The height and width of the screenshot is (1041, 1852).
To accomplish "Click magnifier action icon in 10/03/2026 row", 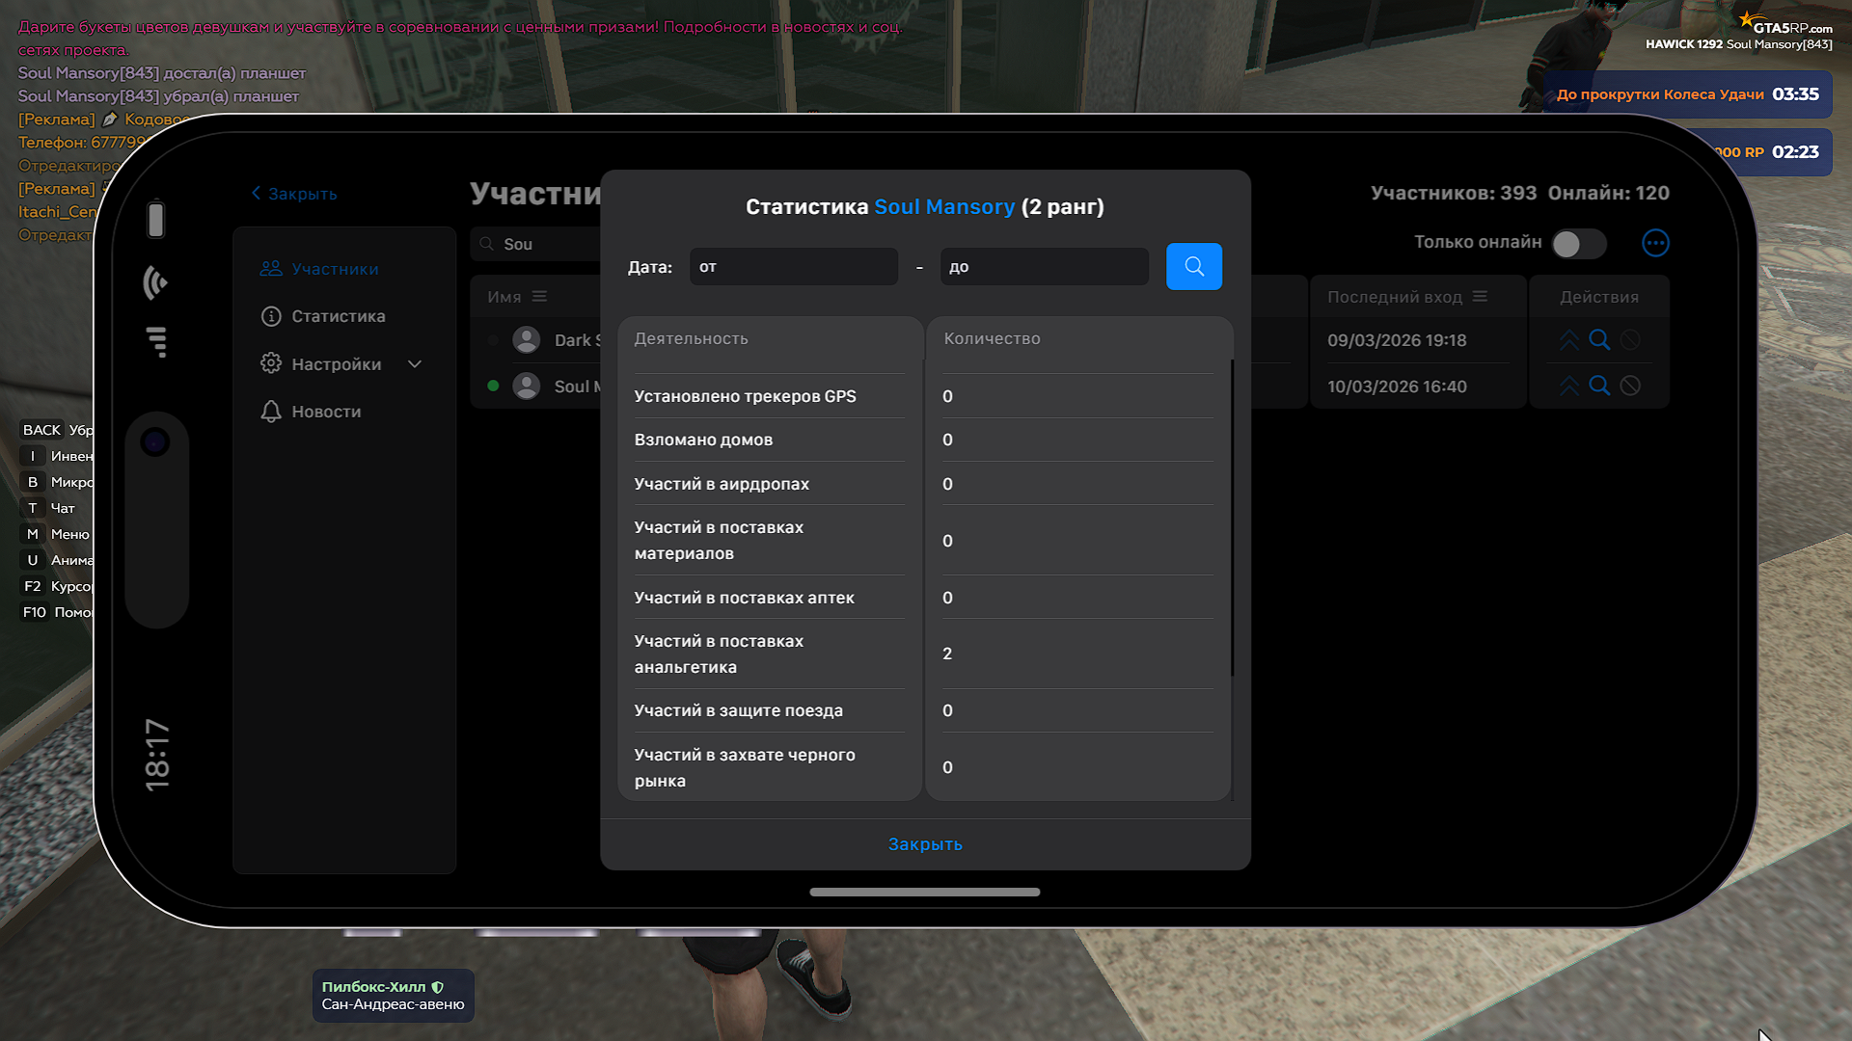I will (x=1599, y=386).
